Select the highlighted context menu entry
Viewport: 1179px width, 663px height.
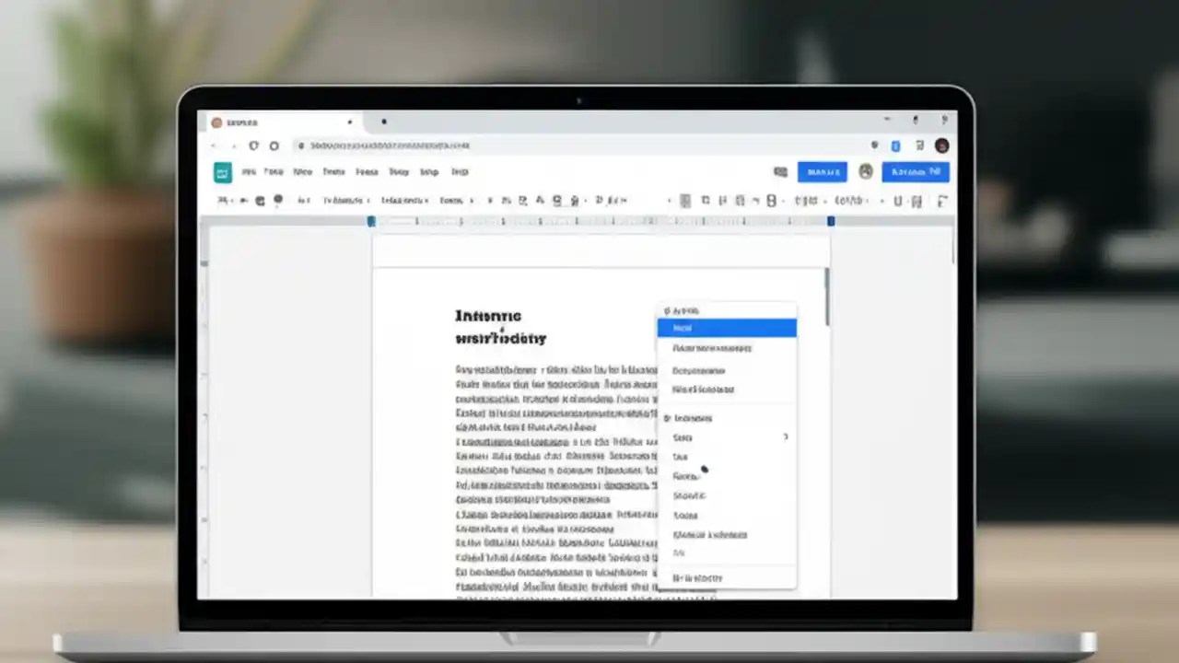[x=727, y=328]
